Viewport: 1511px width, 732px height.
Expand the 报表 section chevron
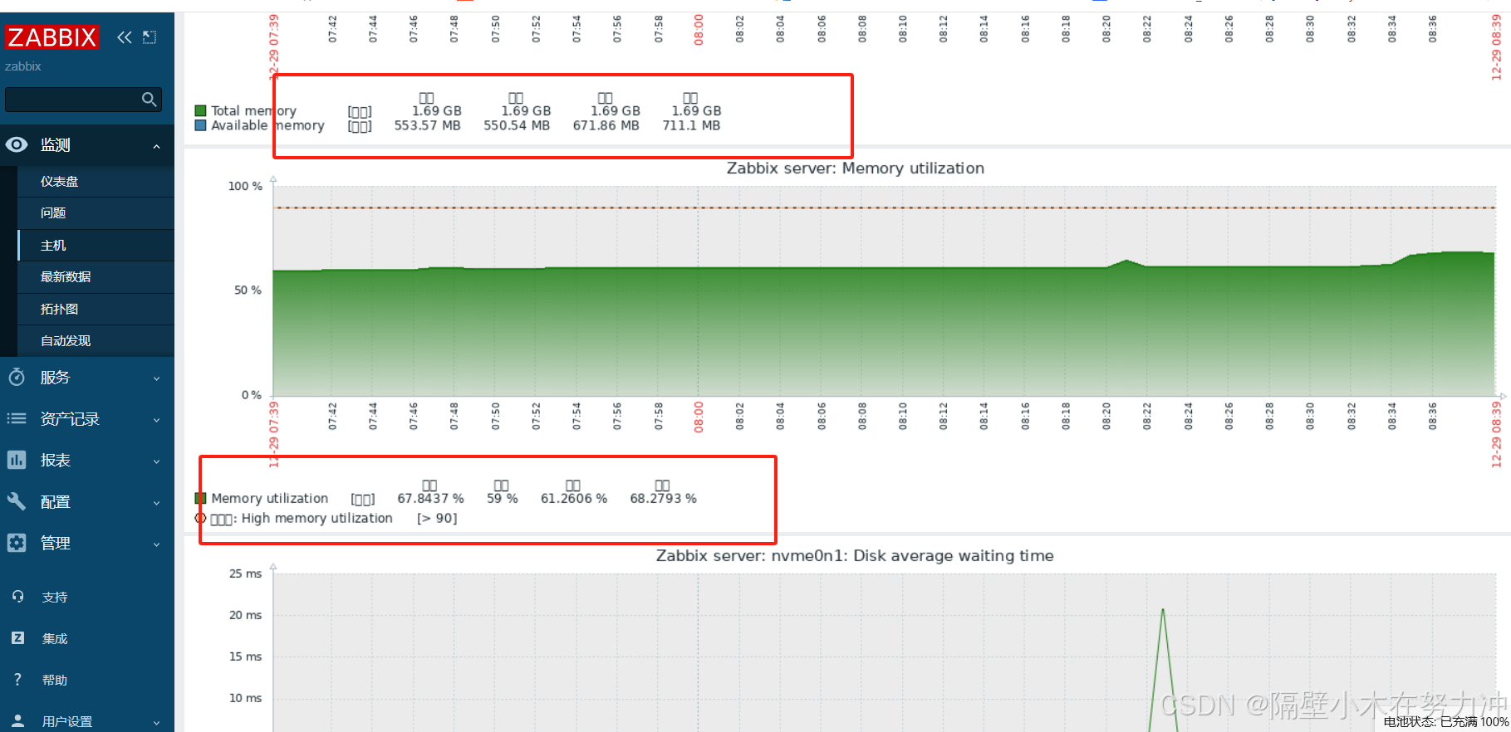click(156, 461)
